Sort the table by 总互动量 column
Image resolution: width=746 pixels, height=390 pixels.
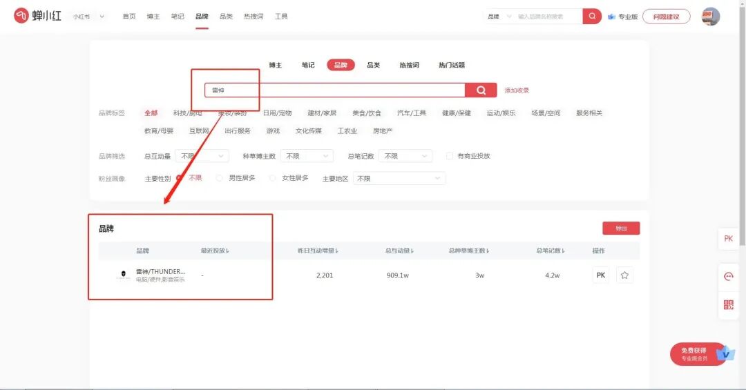click(x=400, y=251)
